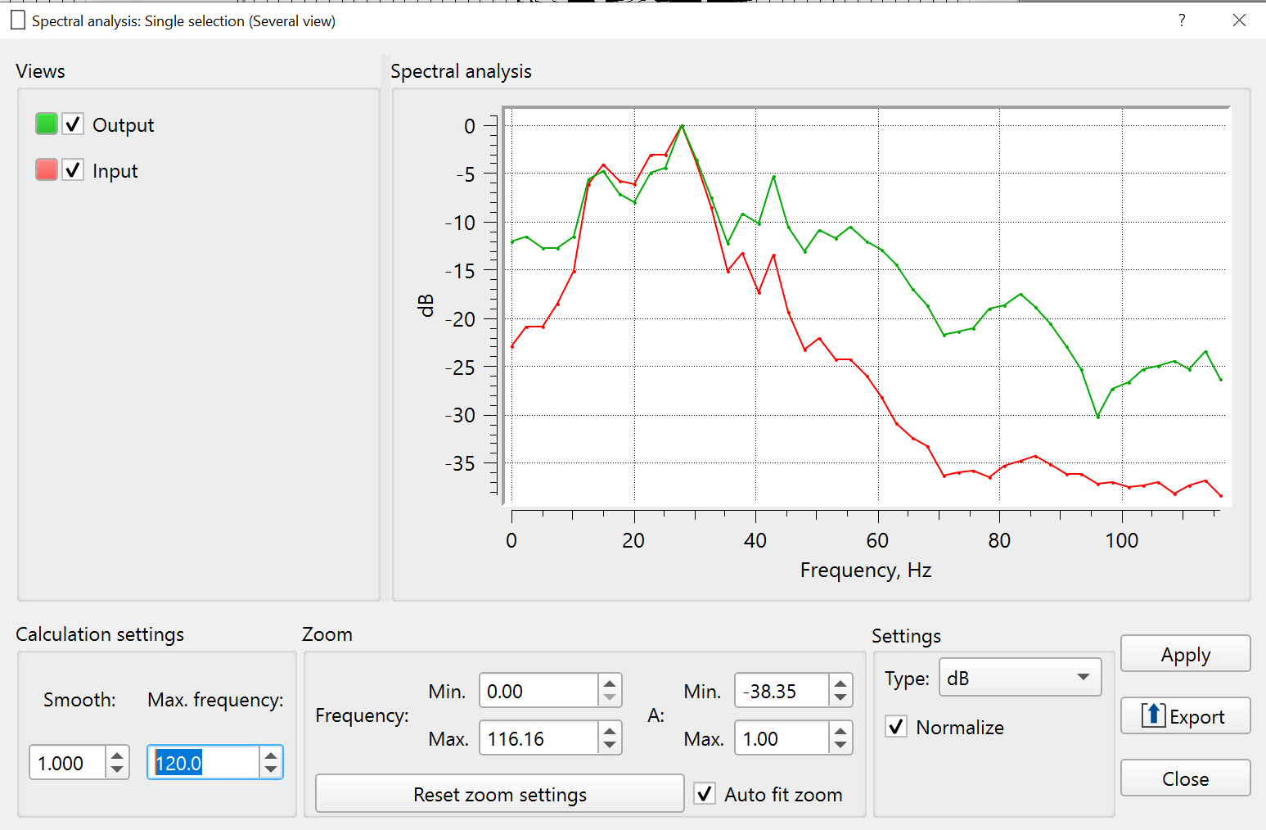Open the Type dropdown showing dB
The image size is (1266, 830).
pyautogui.click(x=1019, y=678)
